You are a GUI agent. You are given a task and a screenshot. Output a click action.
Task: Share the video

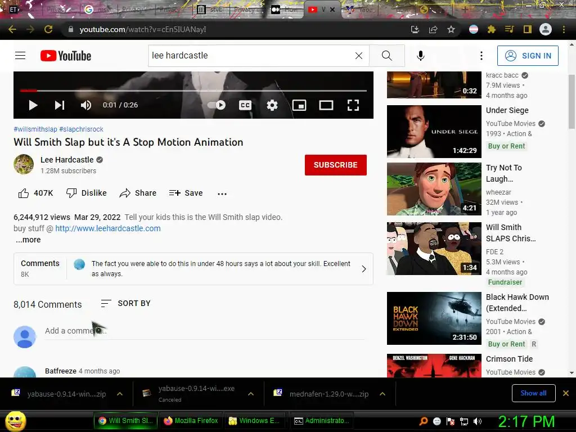pos(138,193)
